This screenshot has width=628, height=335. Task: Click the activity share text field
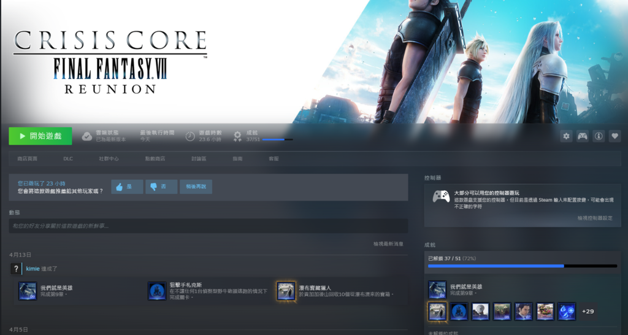click(x=209, y=226)
